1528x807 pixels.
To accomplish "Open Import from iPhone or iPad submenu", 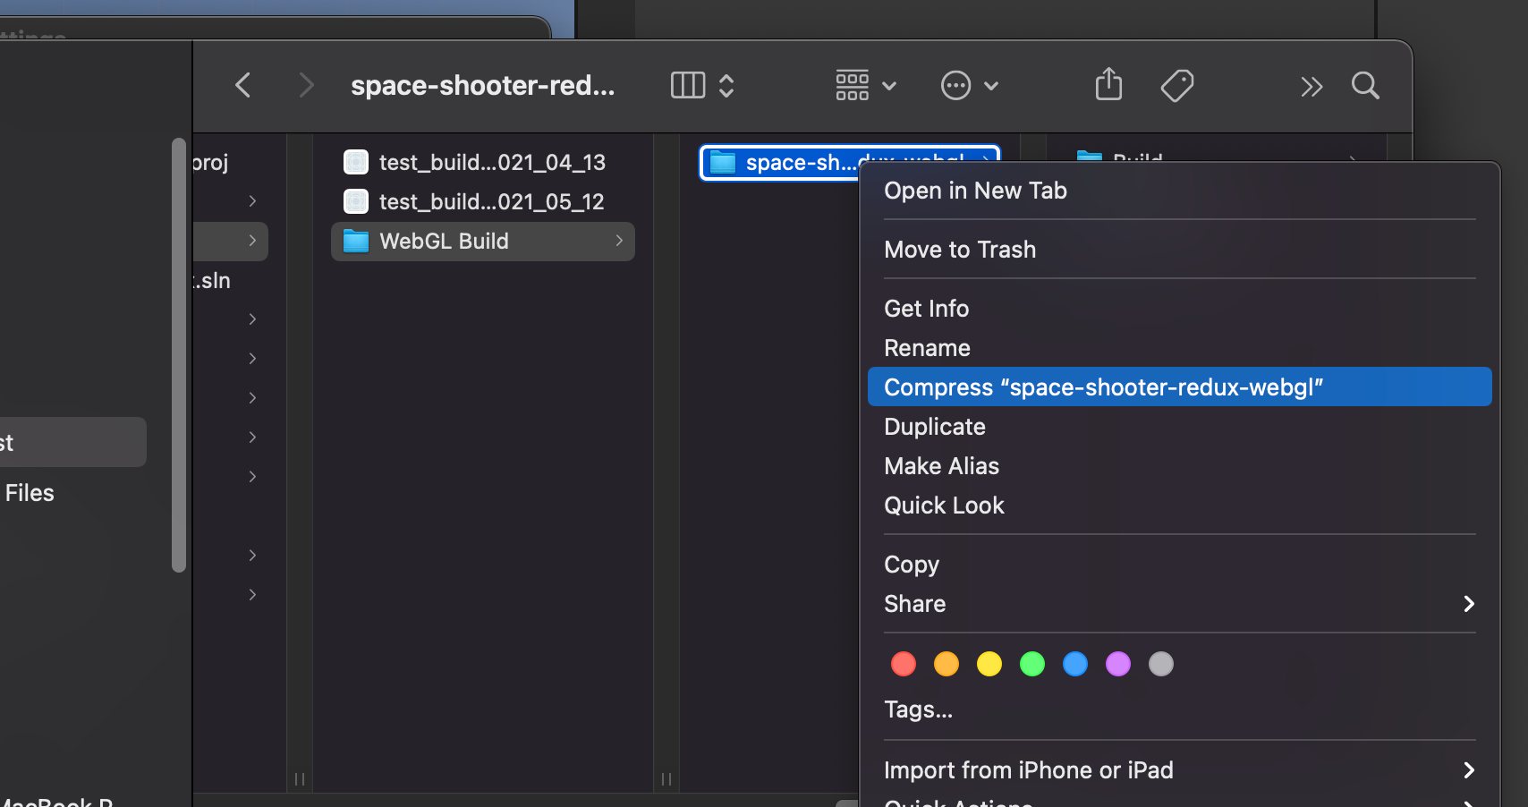I will [x=1179, y=770].
